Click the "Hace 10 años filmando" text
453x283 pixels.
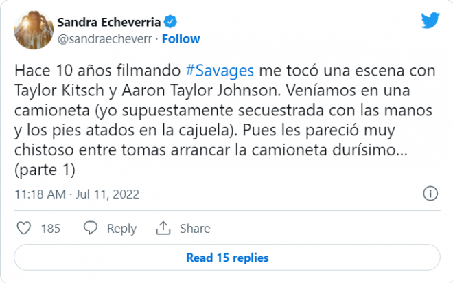(98, 71)
